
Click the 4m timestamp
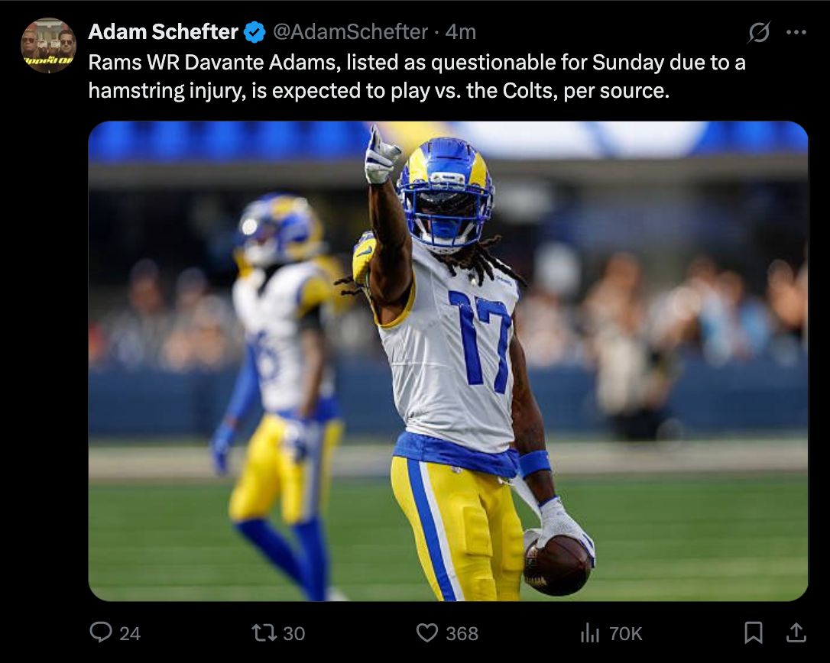(462, 32)
